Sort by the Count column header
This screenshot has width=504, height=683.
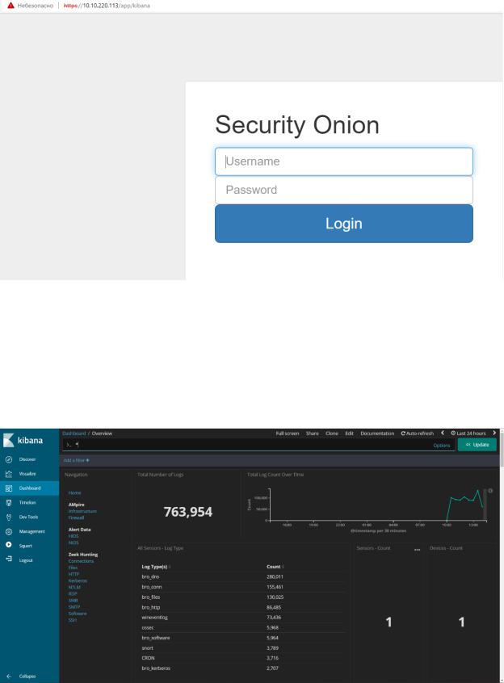pyautogui.click(x=275, y=567)
